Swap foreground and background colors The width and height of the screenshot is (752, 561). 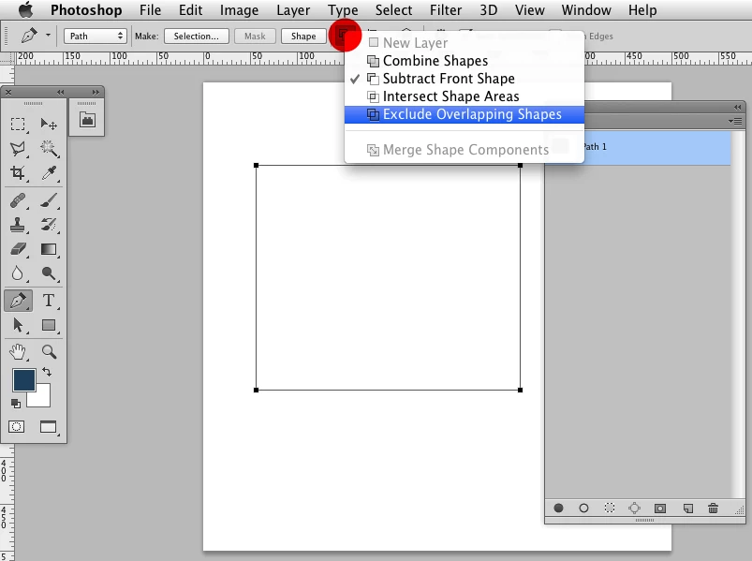click(x=47, y=372)
